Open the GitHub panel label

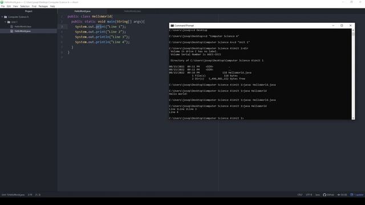330,195
